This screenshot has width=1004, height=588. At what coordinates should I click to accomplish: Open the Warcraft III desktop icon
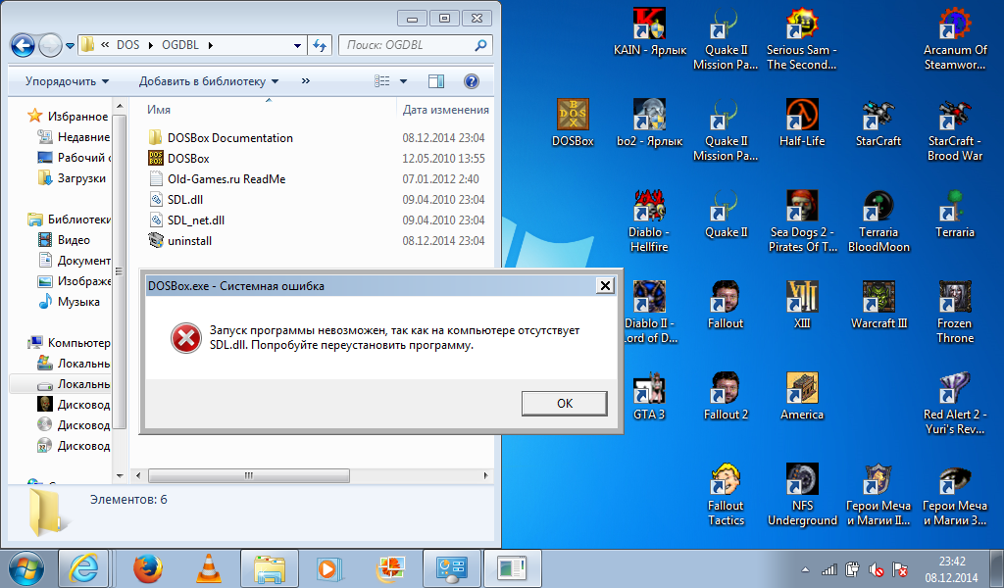click(878, 305)
